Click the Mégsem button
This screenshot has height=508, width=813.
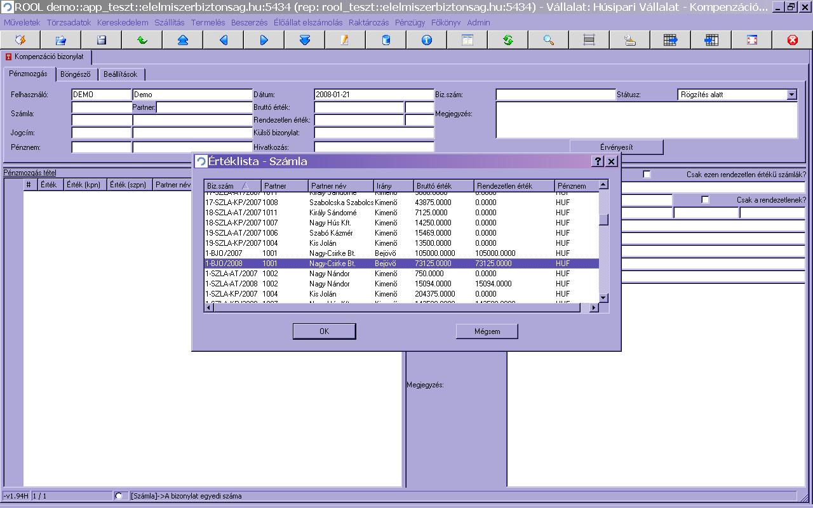pyautogui.click(x=487, y=331)
